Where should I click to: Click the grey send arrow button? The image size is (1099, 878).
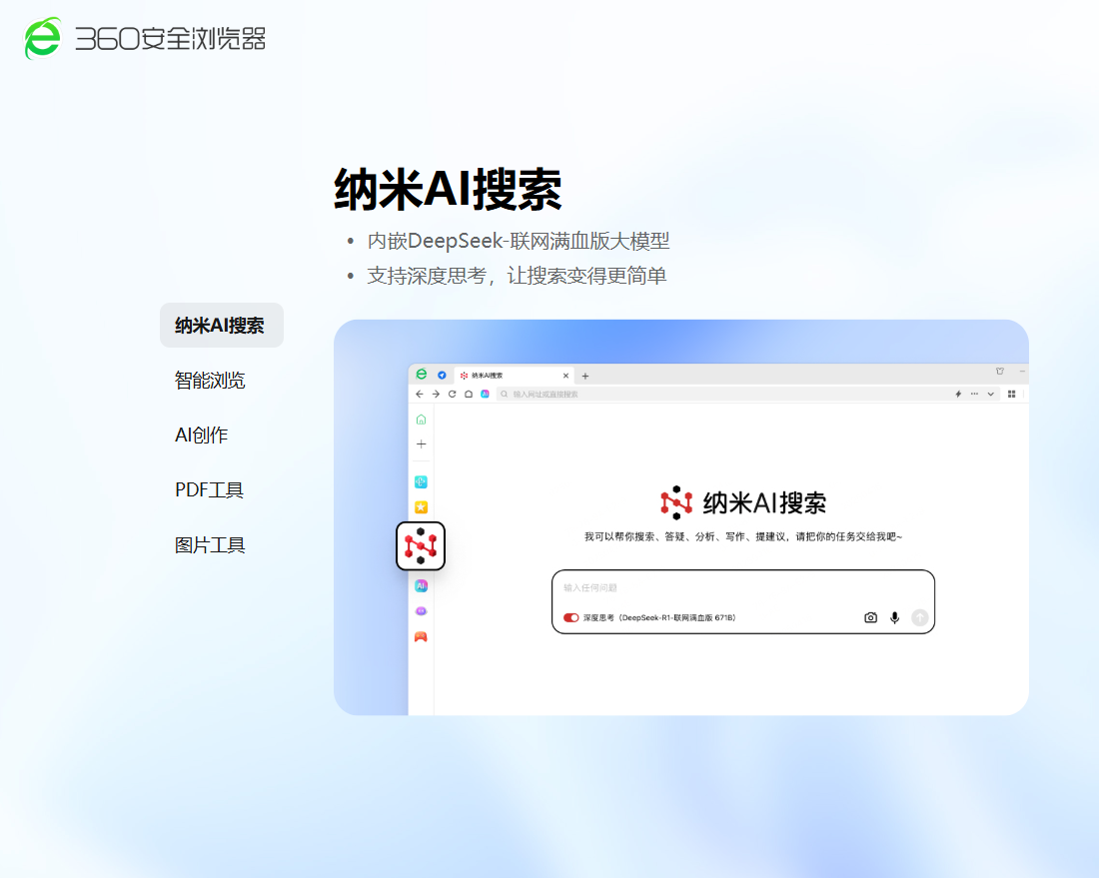pos(919,617)
